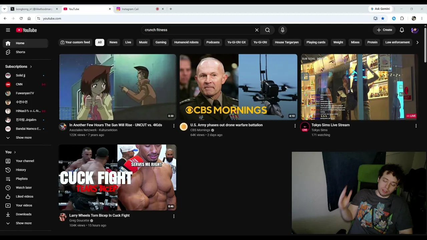Open the Tokyo Sims live channel avatar
Screen dimensions: 427x240
pyautogui.click(x=305, y=127)
